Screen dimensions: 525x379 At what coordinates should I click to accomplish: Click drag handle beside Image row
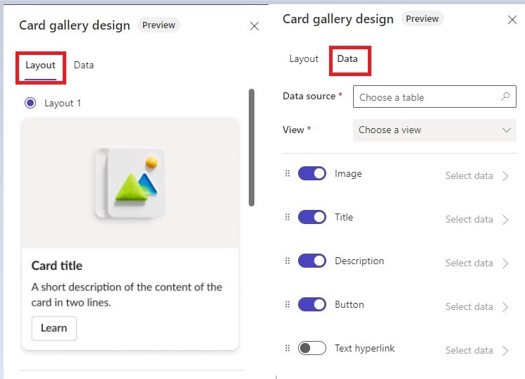tap(288, 173)
